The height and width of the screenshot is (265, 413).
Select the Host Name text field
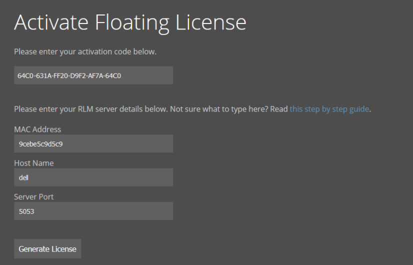tap(93, 177)
